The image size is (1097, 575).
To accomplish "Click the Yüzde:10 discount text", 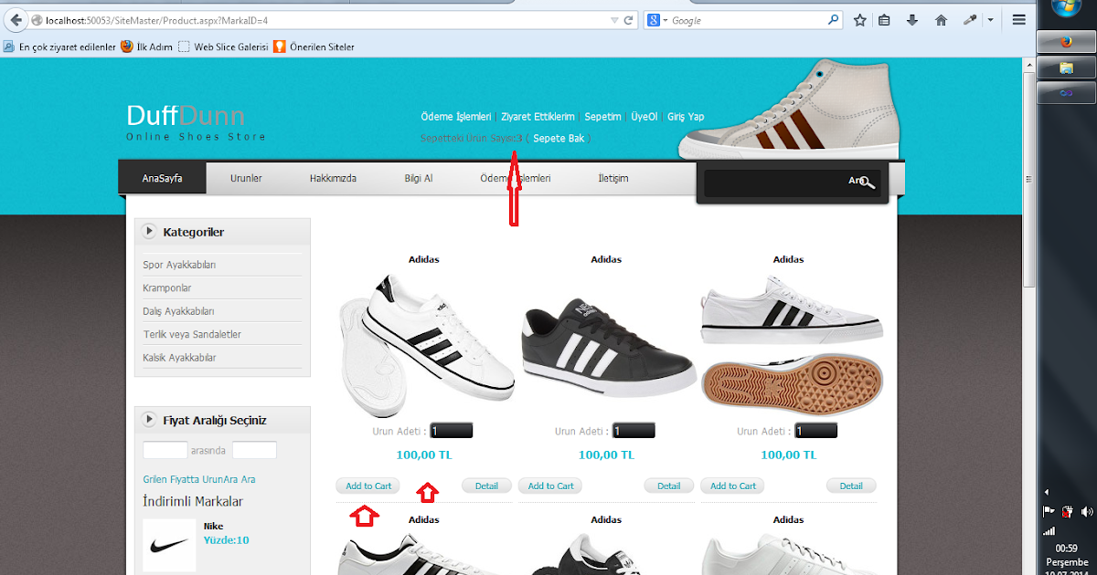I will 226,540.
